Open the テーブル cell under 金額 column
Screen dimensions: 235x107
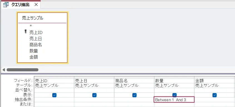[214, 86]
